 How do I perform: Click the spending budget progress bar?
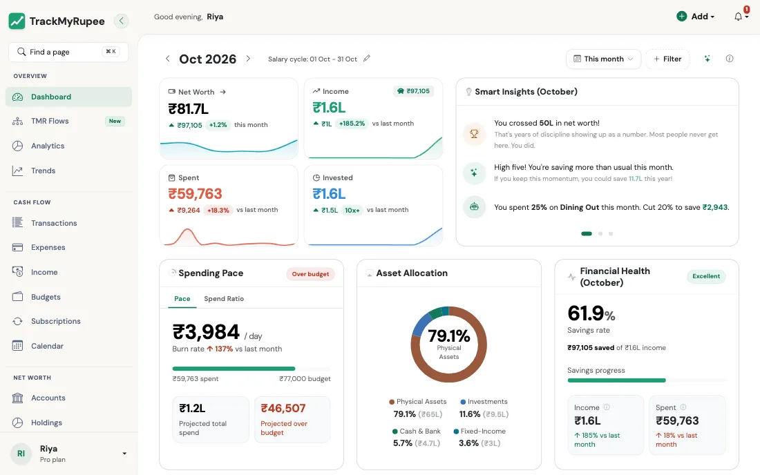point(251,369)
